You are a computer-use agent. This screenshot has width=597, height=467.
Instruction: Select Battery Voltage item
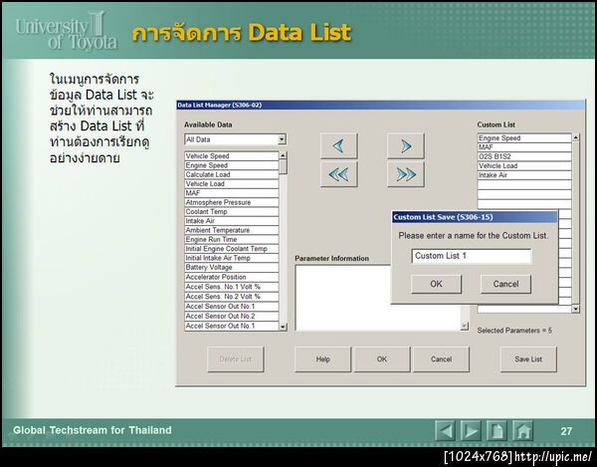click(x=232, y=268)
